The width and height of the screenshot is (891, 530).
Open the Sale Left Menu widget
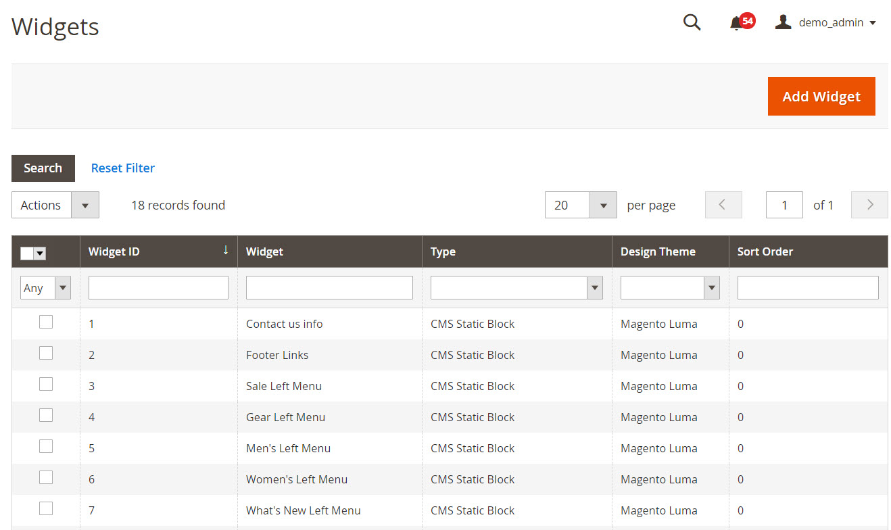[x=284, y=386]
